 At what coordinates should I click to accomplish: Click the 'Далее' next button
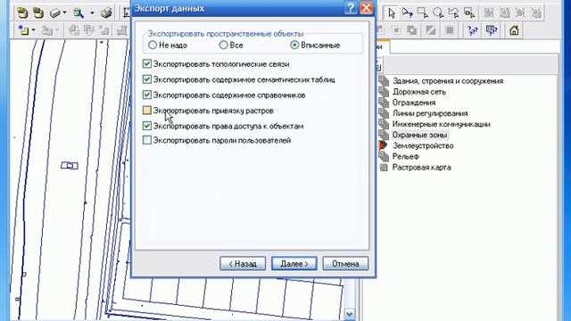click(x=294, y=264)
